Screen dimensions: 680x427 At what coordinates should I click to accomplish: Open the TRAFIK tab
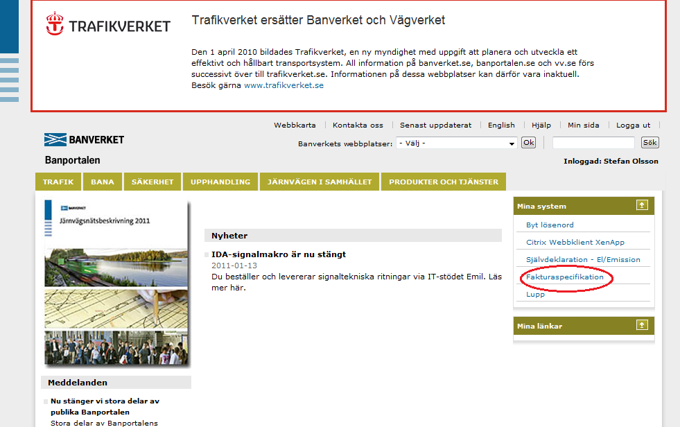point(58,182)
